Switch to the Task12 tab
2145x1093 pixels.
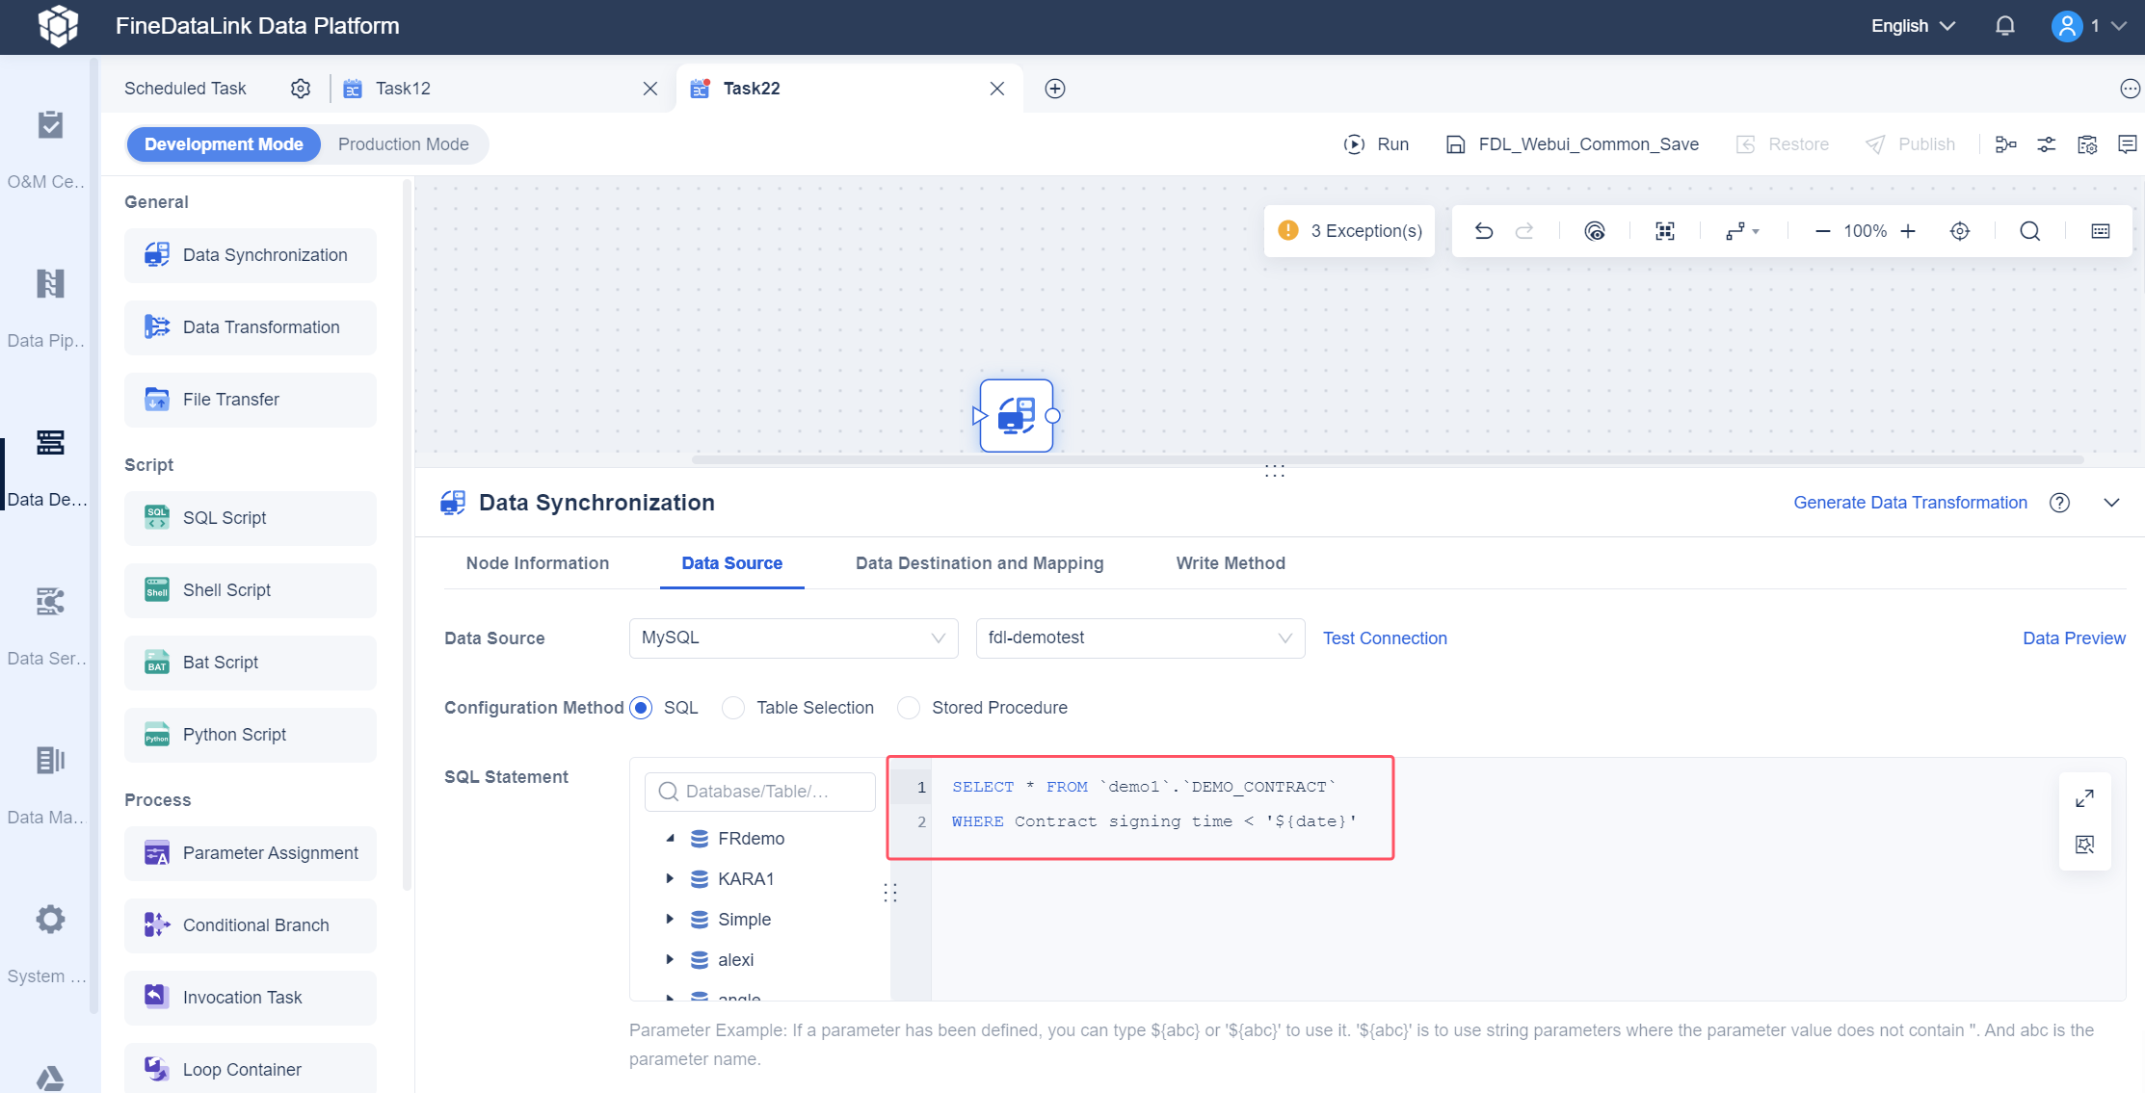(x=403, y=89)
